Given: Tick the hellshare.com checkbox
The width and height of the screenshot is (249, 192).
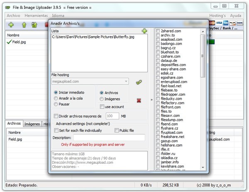Looking at the screenshot, I should point(158,145).
